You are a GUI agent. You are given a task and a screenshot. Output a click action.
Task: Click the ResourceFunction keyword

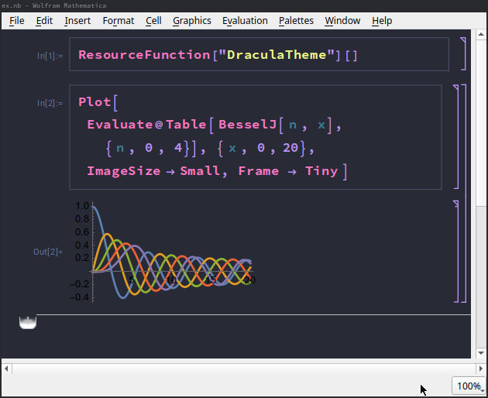click(x=144, y=55)
